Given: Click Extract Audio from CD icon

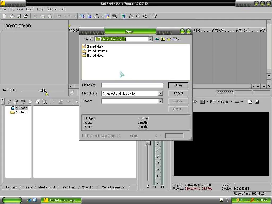Looking at the screenshot, I should pos(37,102).
